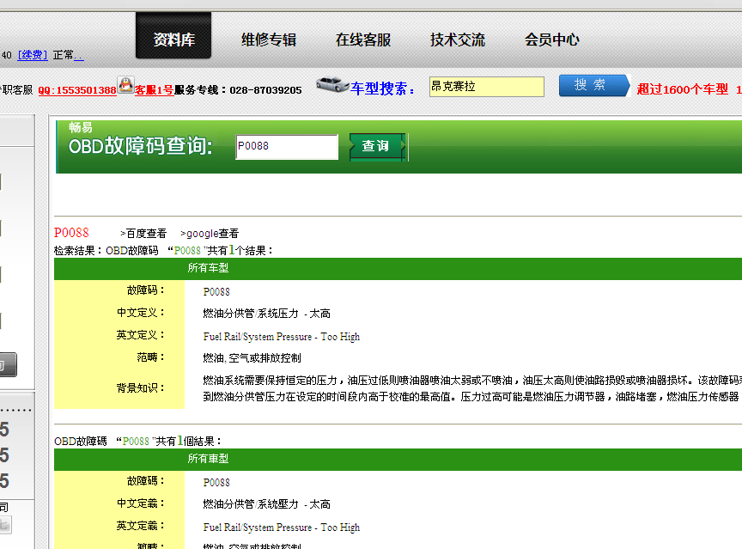
Task: Open the 客服1号 link
Action: coord(155,90)
